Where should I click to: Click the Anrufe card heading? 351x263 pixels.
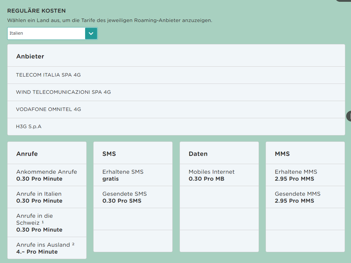27,154
